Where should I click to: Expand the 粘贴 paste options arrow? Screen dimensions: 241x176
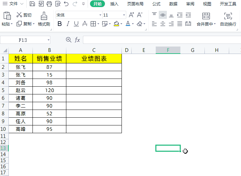pyautogui.click(x=12, y=24)
